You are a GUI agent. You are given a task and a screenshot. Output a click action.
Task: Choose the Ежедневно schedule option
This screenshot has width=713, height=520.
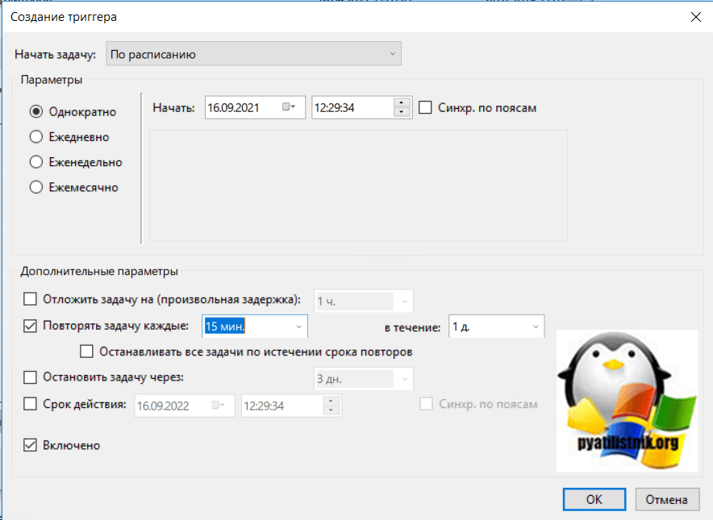pos(36,137)
